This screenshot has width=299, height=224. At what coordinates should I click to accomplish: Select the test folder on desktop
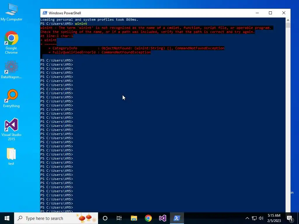[11, 156]
